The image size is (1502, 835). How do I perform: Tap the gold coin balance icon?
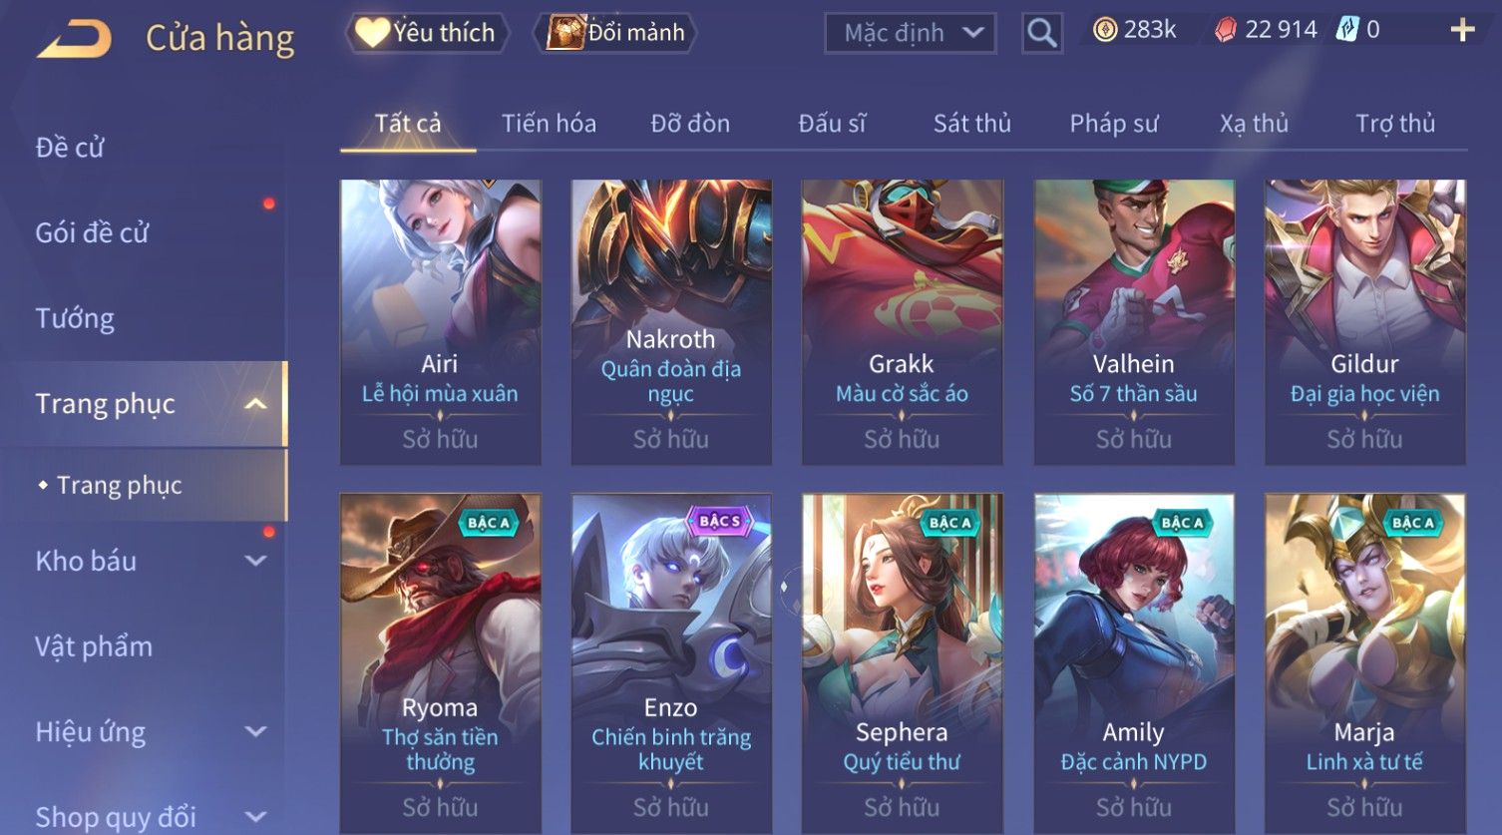[1104, 30]
